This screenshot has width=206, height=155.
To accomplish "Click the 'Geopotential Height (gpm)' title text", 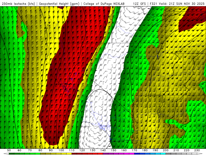I will tap(59, 4).
